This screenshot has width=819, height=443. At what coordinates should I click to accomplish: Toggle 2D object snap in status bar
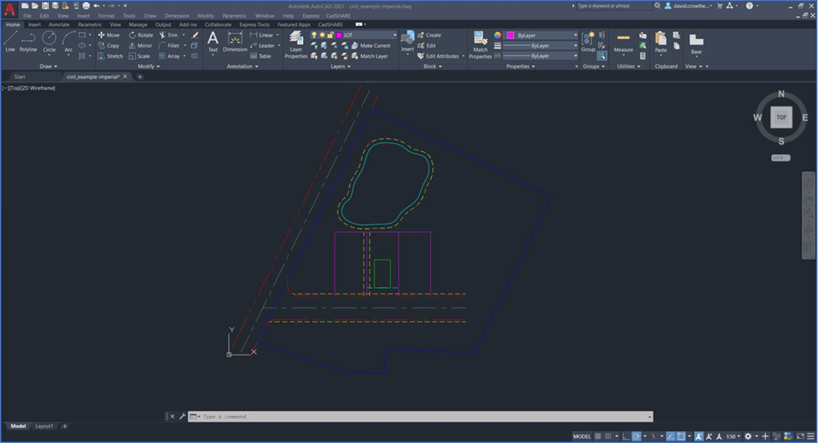pyautogui.click(x=681, y=436)
